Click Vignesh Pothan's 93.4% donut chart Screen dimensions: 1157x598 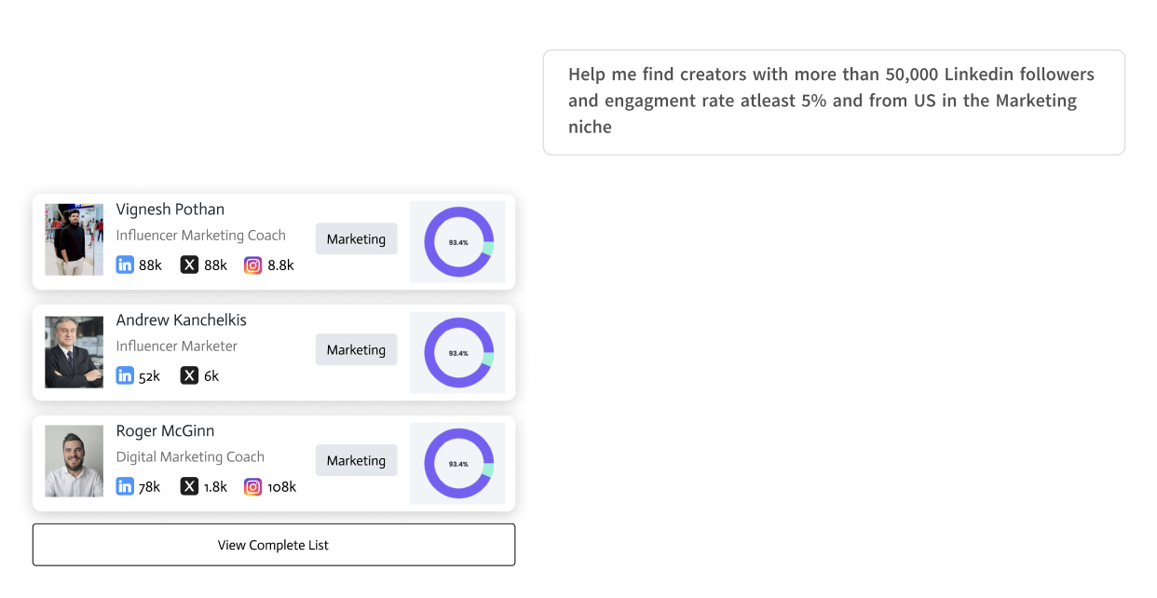[458, 242]
